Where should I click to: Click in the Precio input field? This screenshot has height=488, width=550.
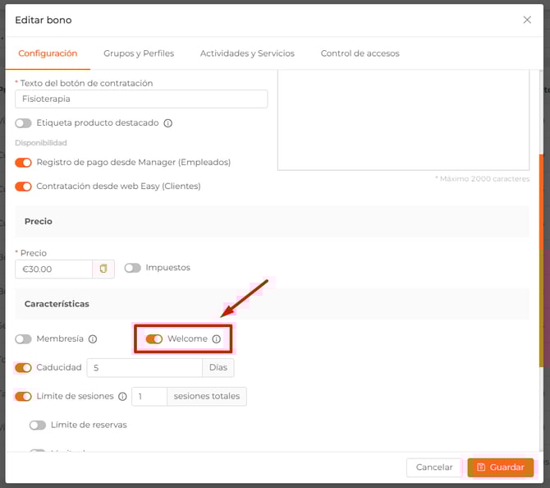[x=53, y=269]
